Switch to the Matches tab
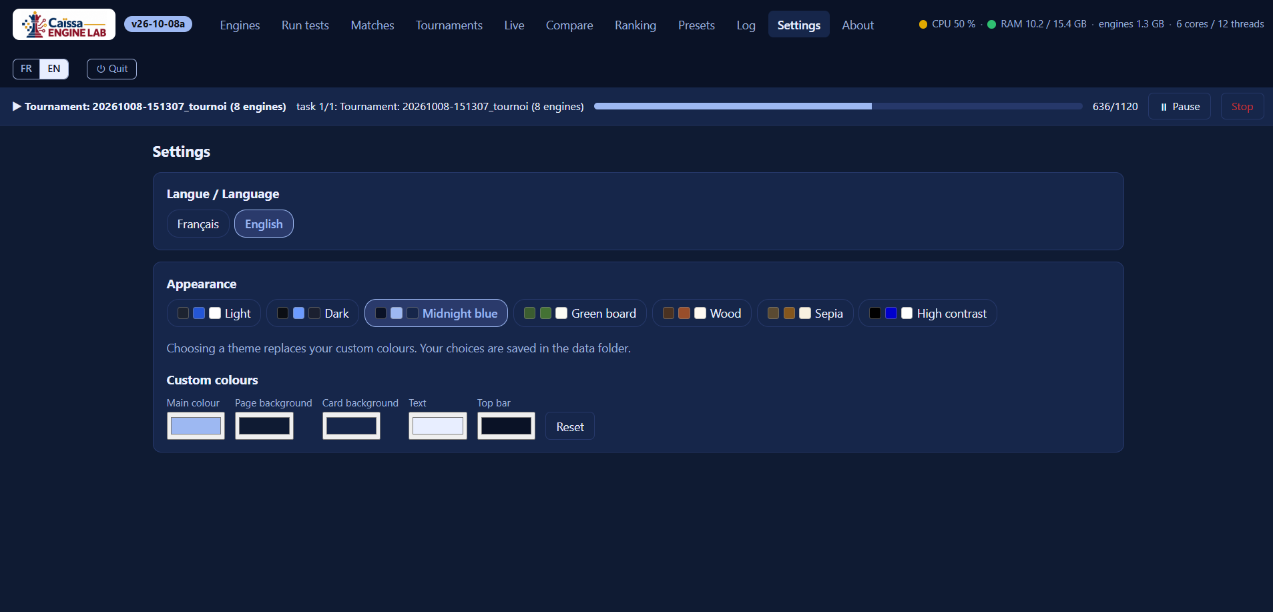1273x612 pixels. [372, 25]
